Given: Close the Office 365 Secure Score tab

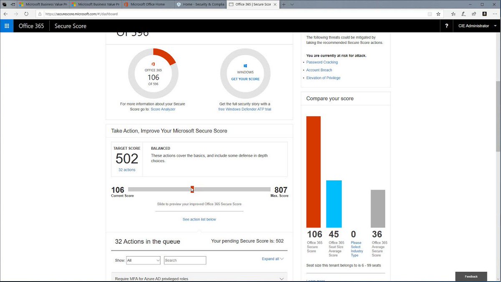Looking at the screenshot, I should (x=276, y=4).
